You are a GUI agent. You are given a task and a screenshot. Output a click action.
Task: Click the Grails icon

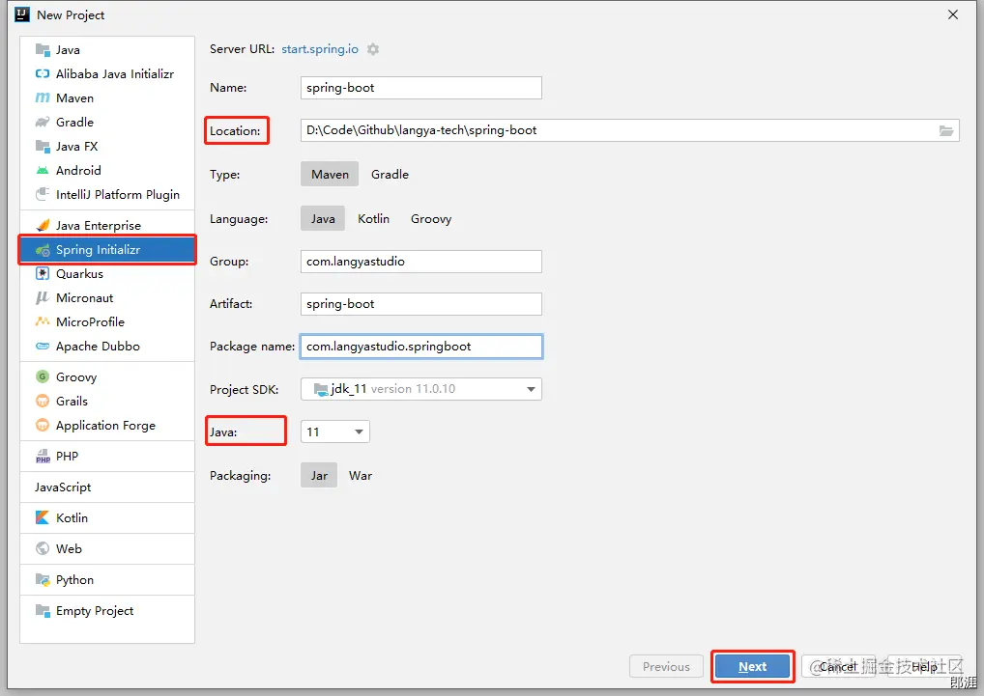click(42, 401)
